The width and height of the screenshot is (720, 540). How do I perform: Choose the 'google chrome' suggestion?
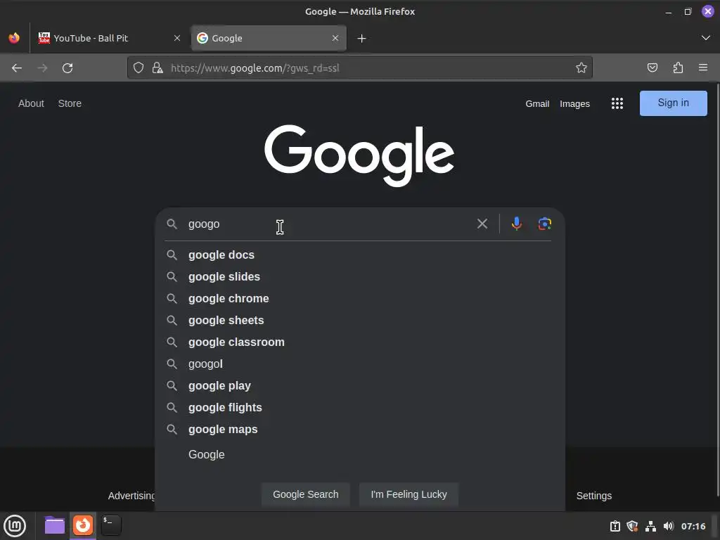point(359,298)
